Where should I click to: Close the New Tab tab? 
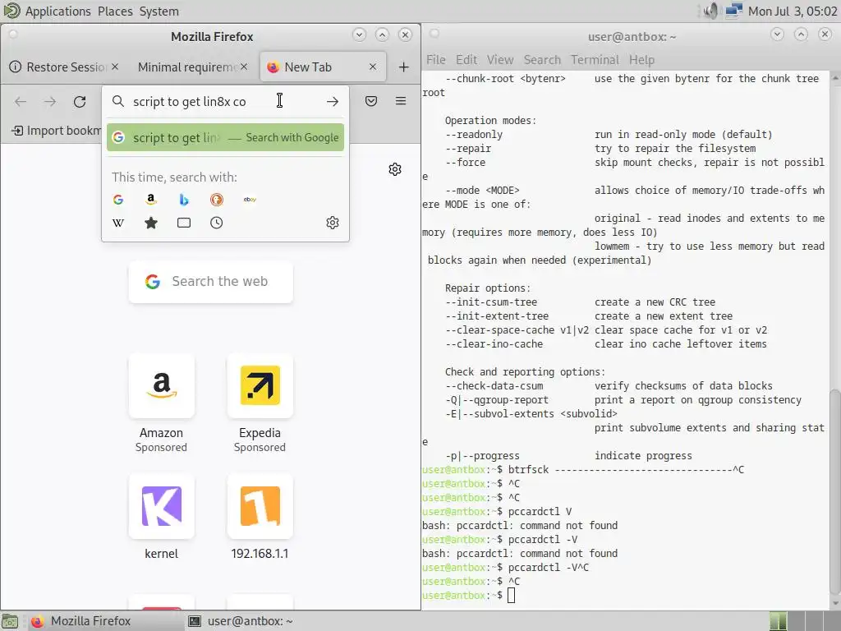click(x=373, y=67)
